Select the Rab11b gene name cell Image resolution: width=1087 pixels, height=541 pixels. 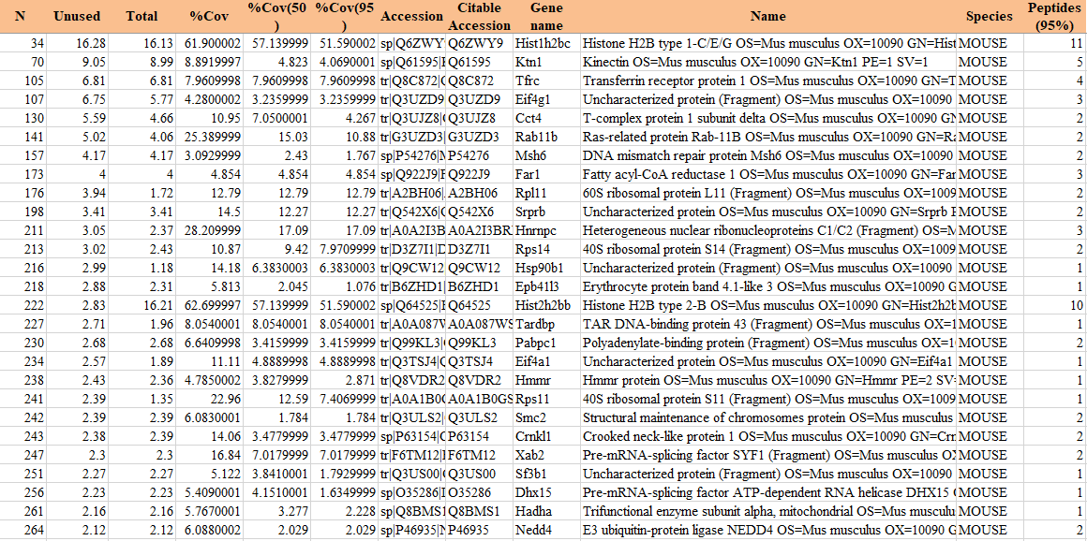tap(536, 137)
